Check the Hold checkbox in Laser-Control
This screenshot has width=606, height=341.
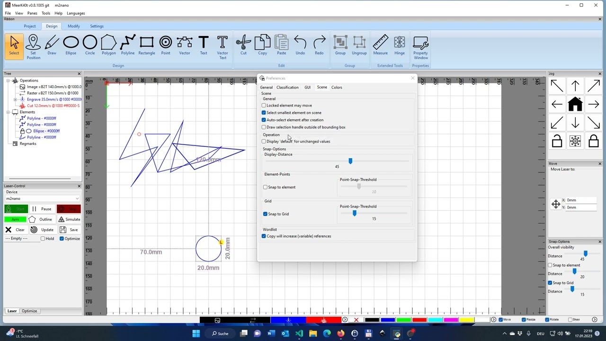click(x=43, y=239)
